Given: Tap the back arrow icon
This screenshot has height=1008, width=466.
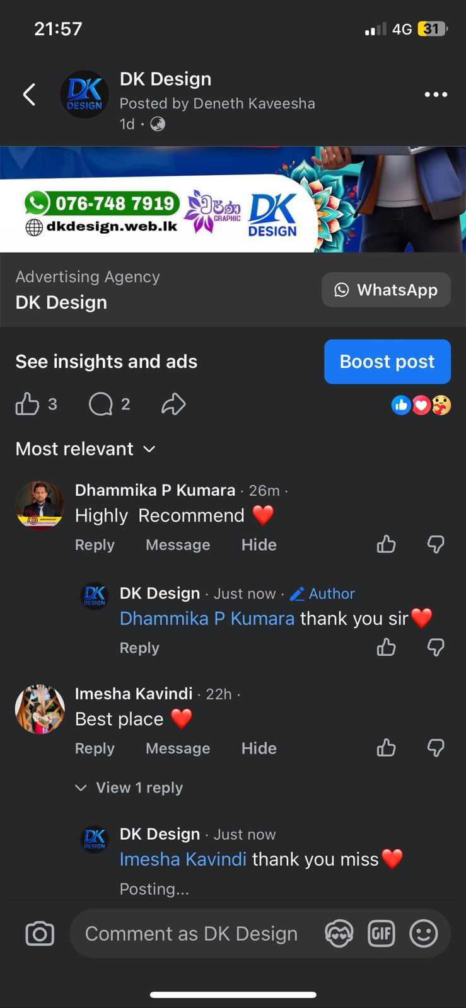Looking at the screenshot, I should tap(29, 94).
